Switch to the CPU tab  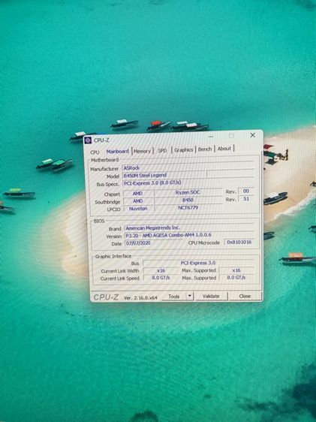pyautogui.click(x=95, y=152)
